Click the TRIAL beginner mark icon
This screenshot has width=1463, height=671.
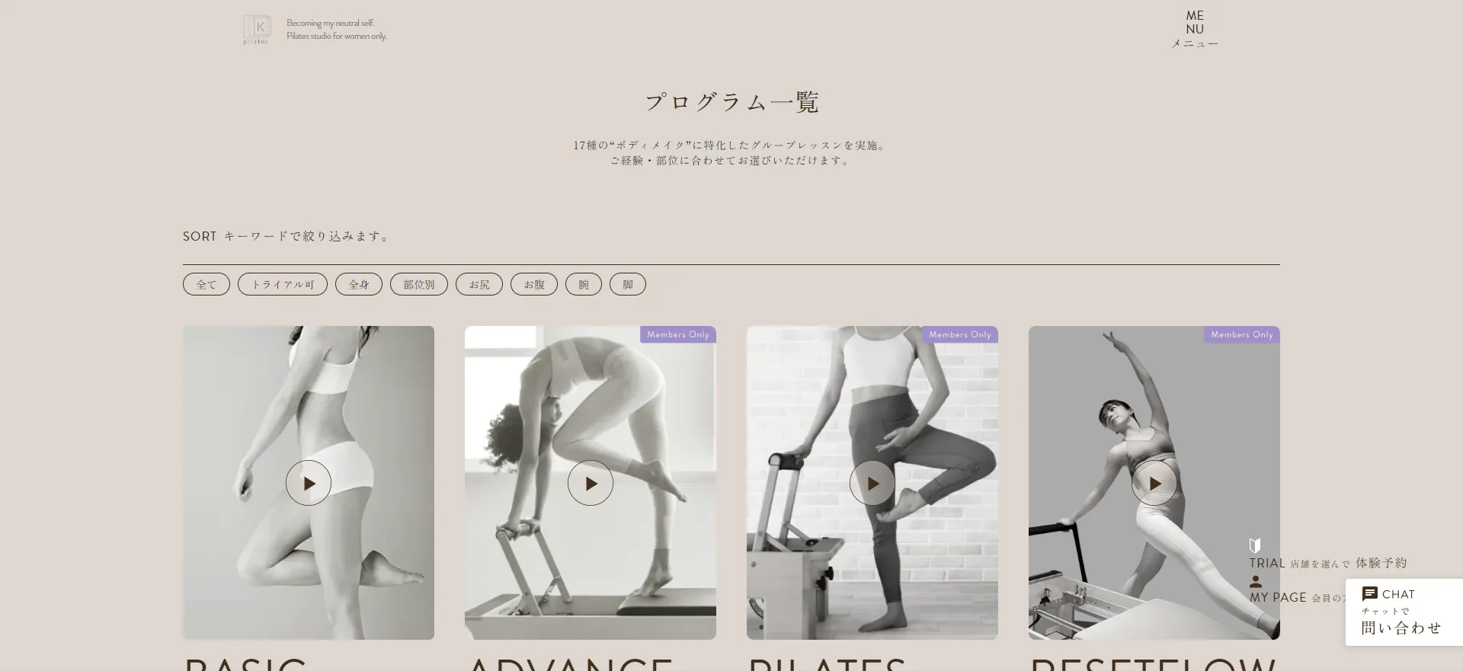(1255, 545)
